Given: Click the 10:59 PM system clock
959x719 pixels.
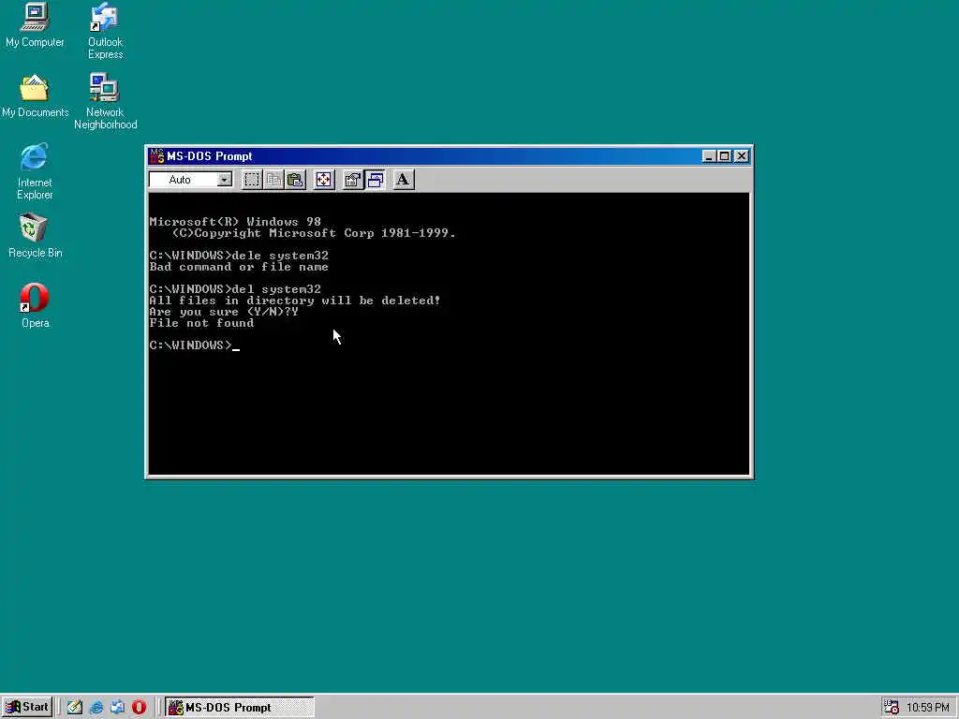Looking at the screenshot, I should tap(928, 708).
